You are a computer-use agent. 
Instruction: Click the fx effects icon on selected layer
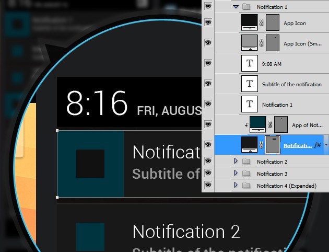point(318,145)
